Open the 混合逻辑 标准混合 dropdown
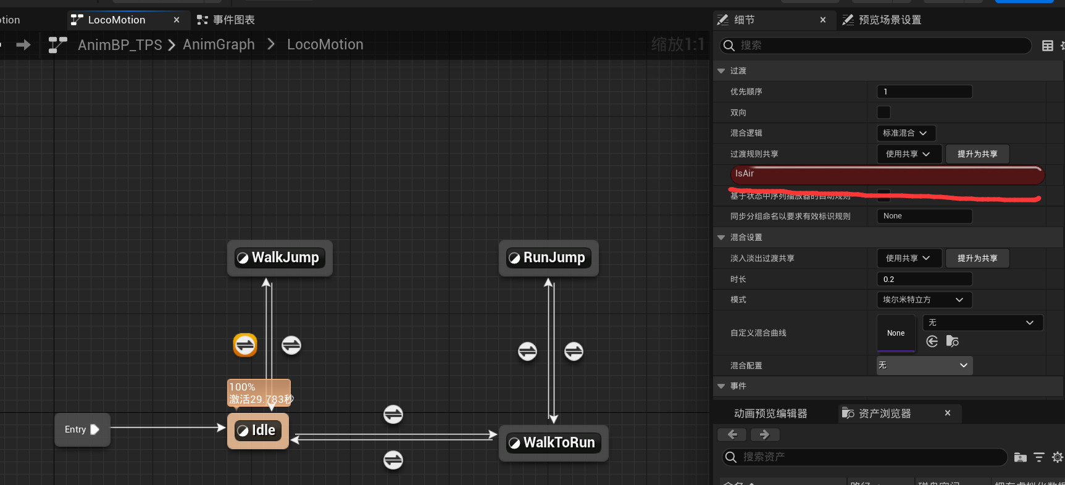 tap(906, 133)
